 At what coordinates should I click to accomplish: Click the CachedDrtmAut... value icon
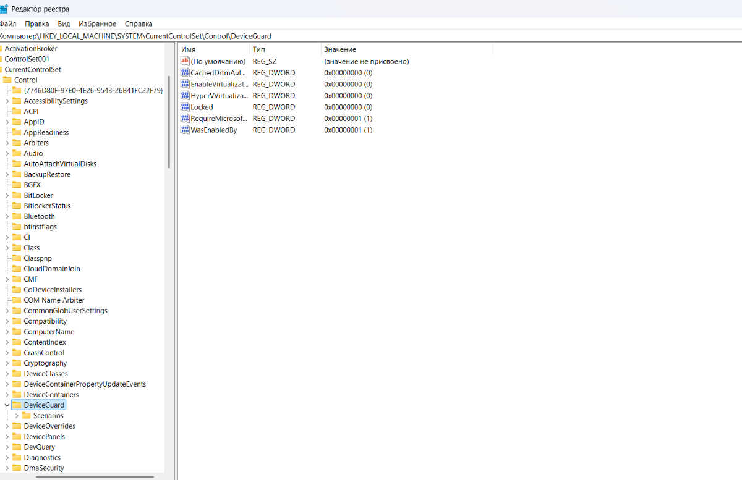[184, 73]
